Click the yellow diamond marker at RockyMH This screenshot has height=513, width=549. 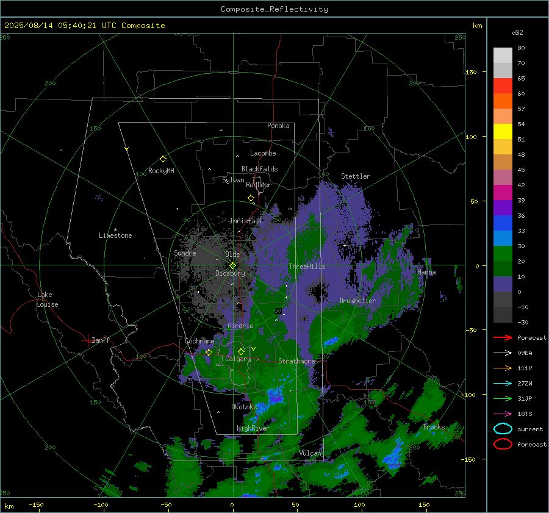(x=163, y=159)
